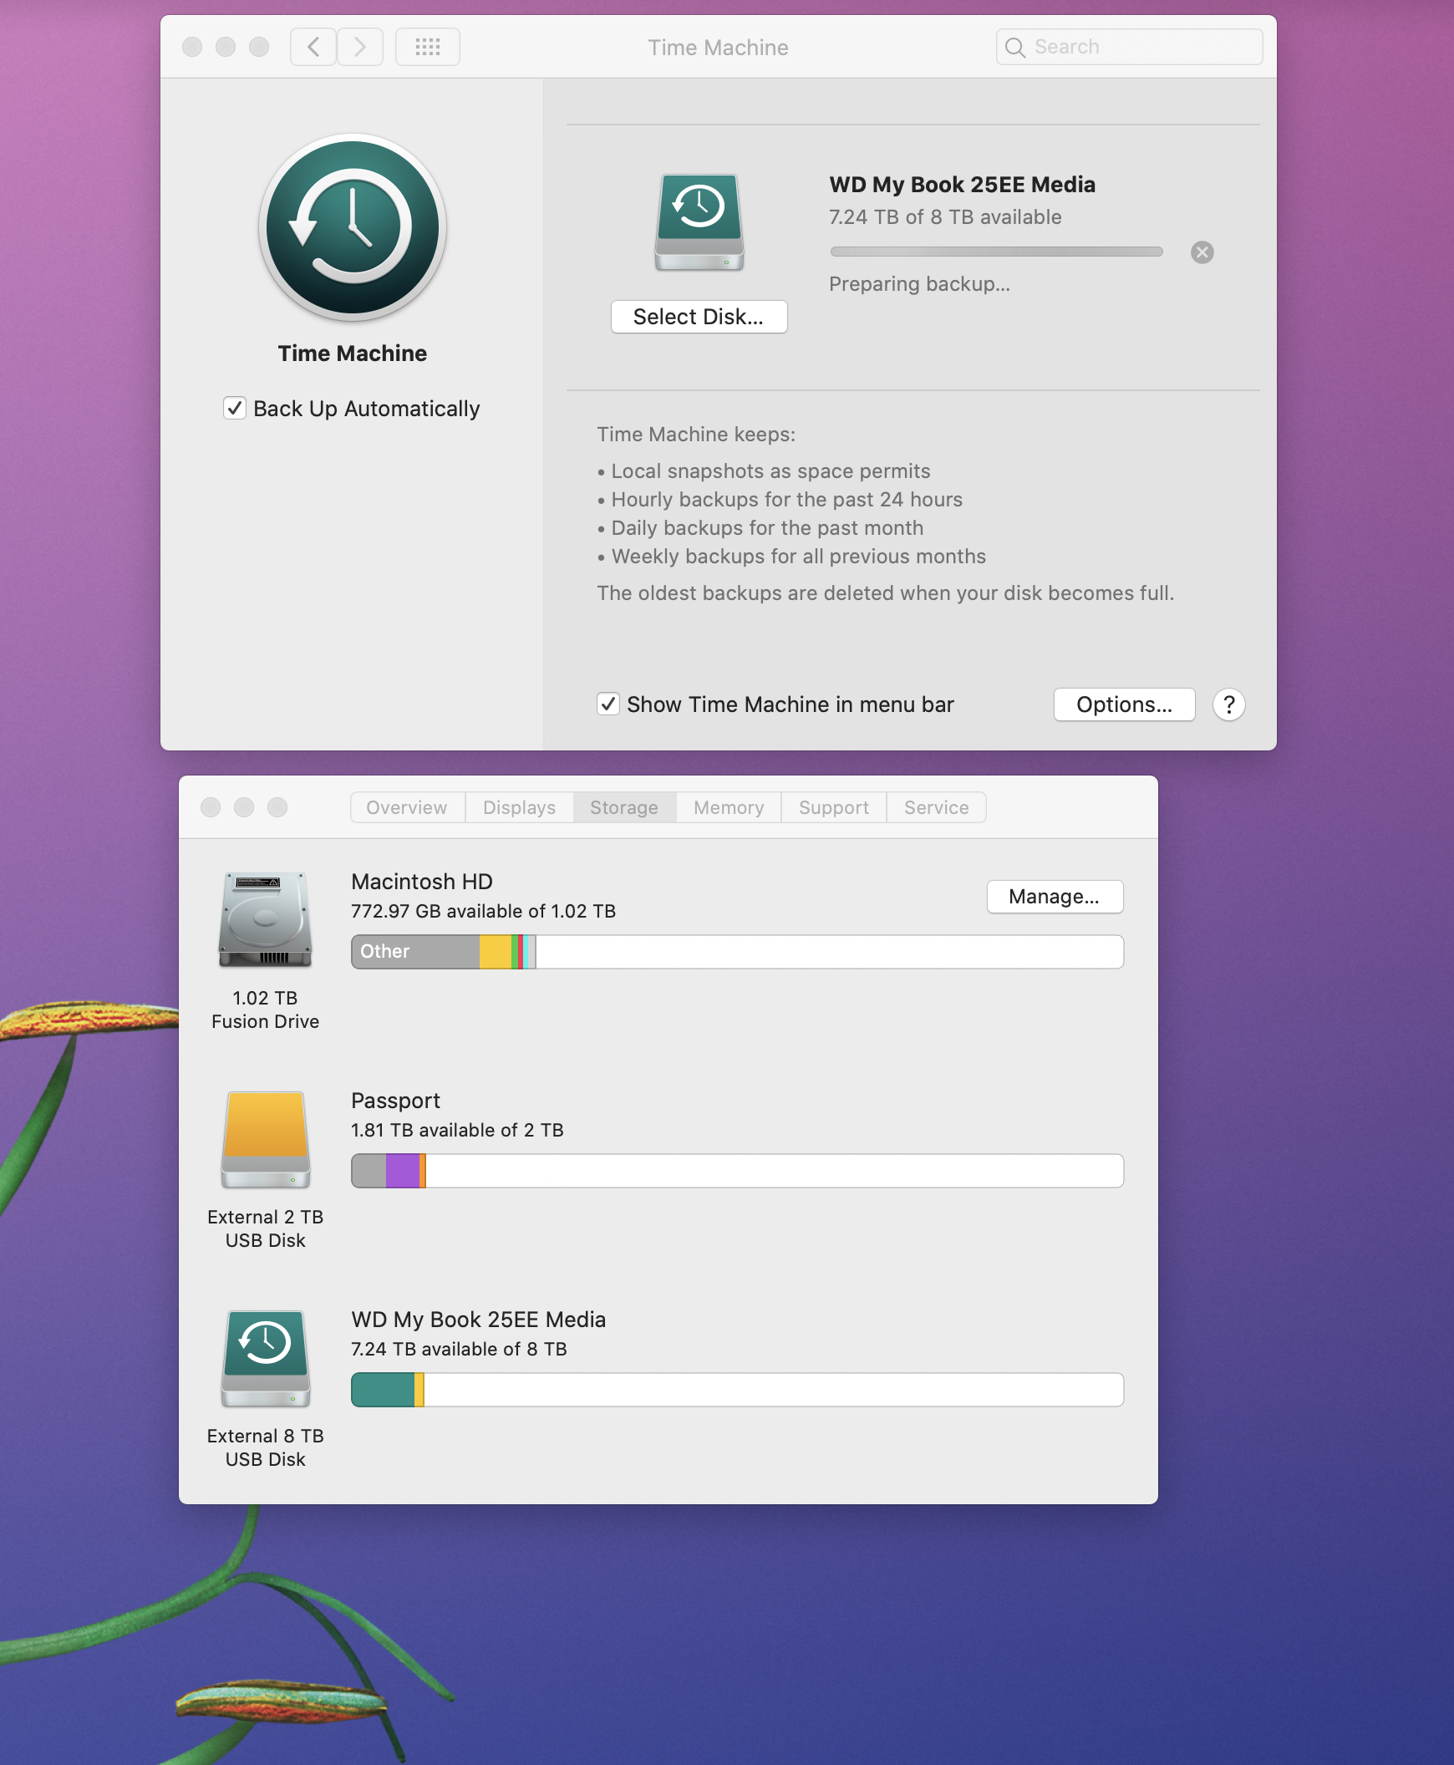Click the gray segment in Passport storage bar
The width and height of the screenshot is (1454, 1765).
point(369,1170)
